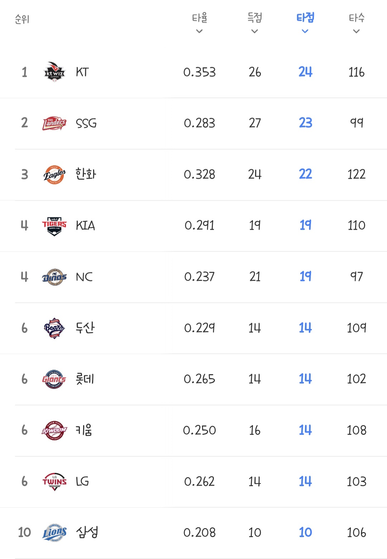Sort by 득점 using its chevron

point(255,32)
